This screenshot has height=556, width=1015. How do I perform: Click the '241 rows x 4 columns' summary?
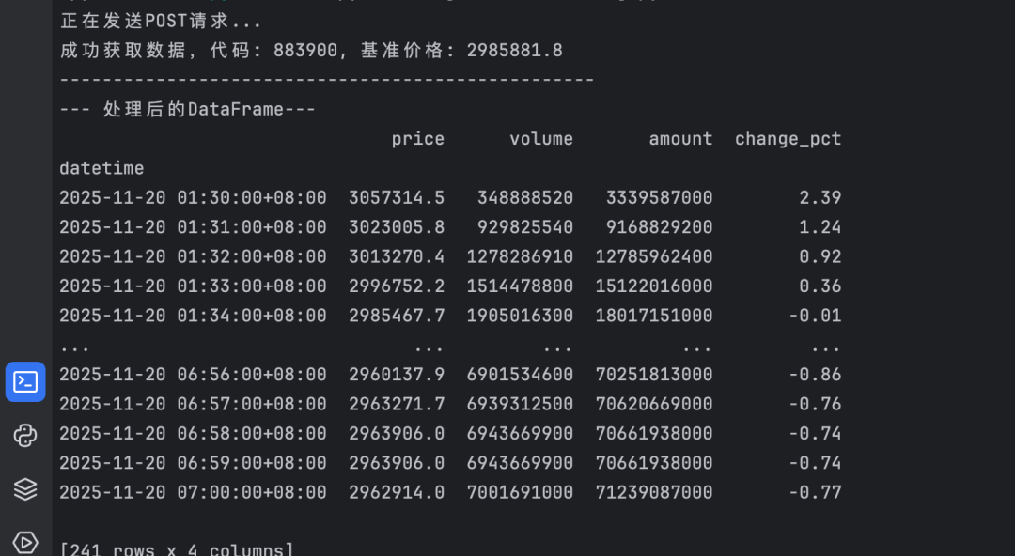tap(177, 549)
